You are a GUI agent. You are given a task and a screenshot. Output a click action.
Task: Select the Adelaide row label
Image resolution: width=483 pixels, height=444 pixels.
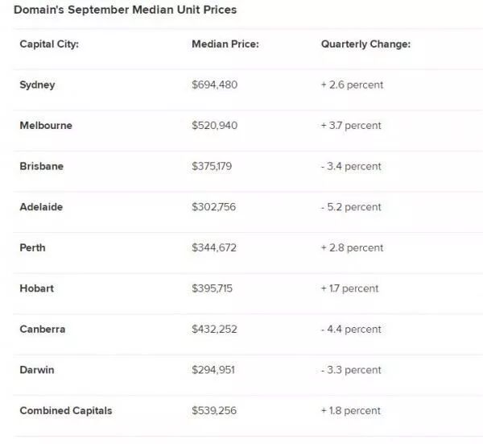click(41, 207)
